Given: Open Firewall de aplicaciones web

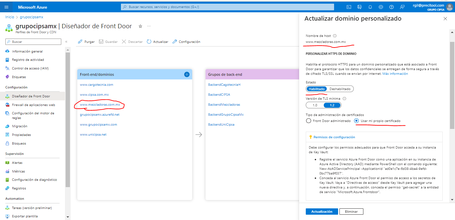Looking at the screenshot, I should 33,105.
